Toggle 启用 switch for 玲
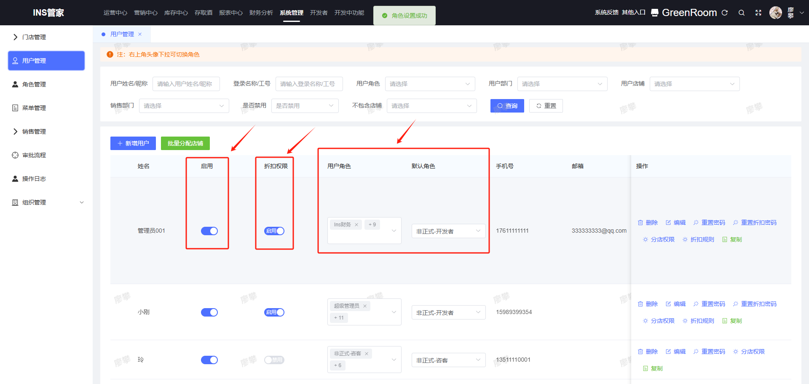 (x=209, y=360)
